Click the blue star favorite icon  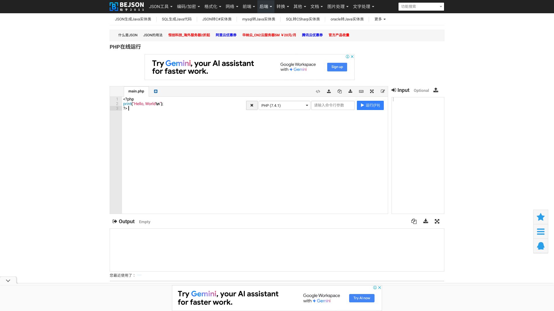540,217
